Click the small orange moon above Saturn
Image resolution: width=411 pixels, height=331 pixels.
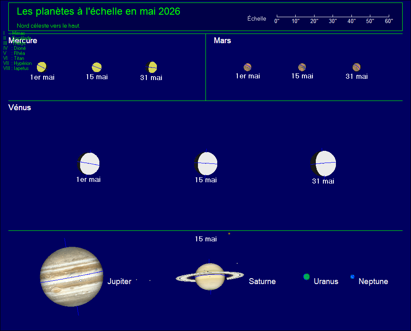click(229, 233)
